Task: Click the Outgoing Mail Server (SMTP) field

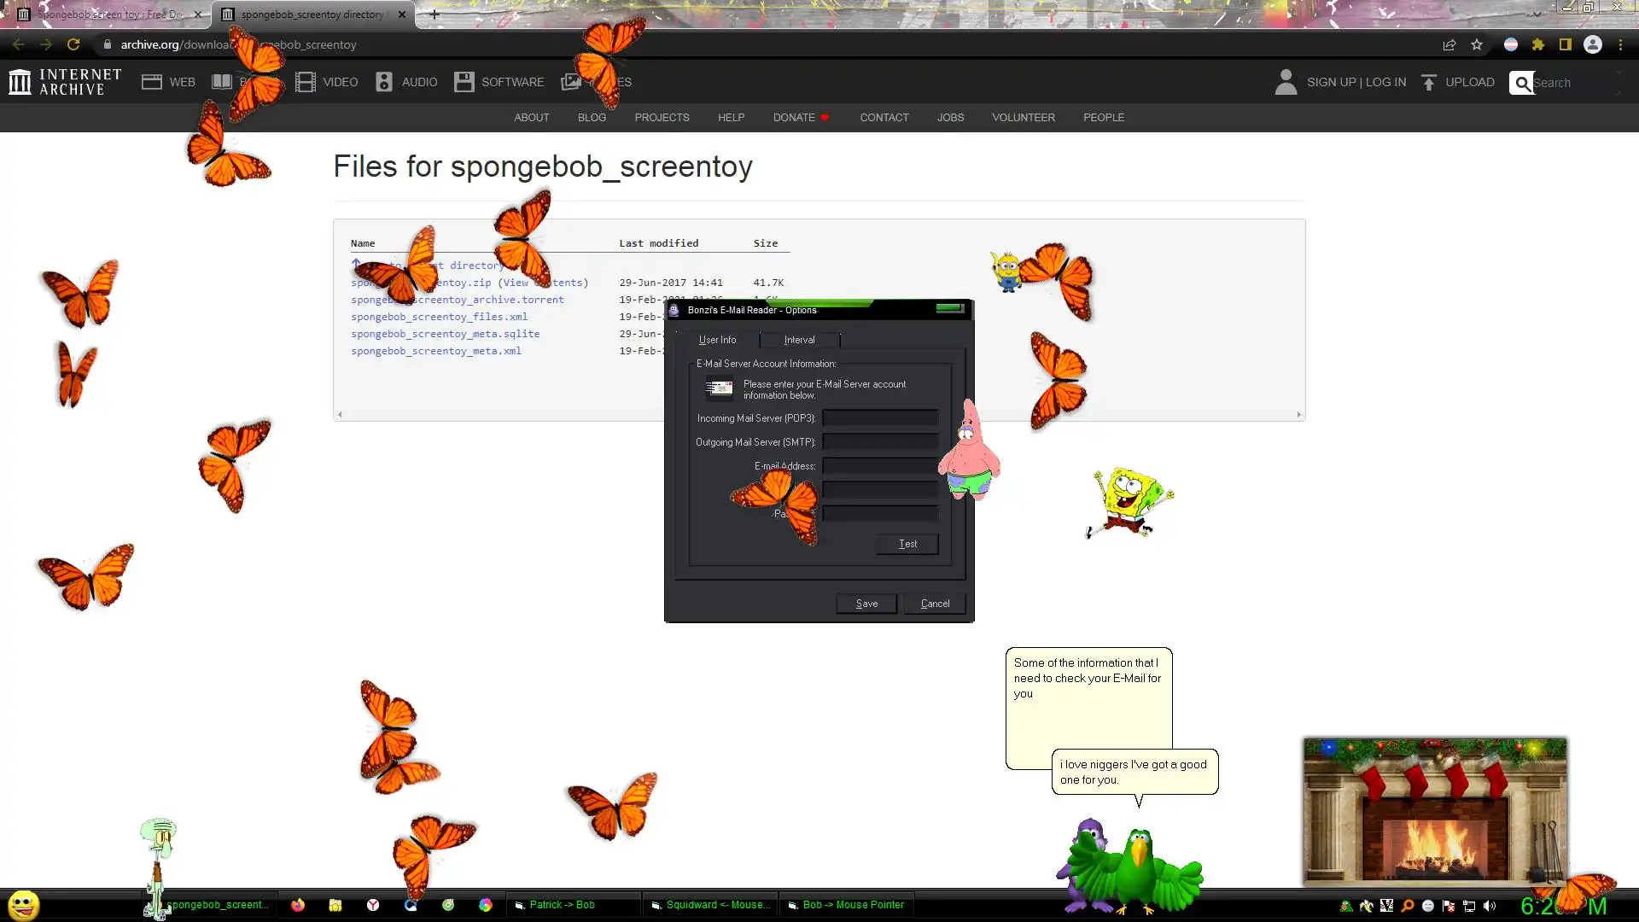Action: point(879,442)
